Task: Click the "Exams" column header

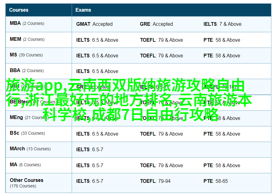Action: pyautogui.click(x=172, y=10)
